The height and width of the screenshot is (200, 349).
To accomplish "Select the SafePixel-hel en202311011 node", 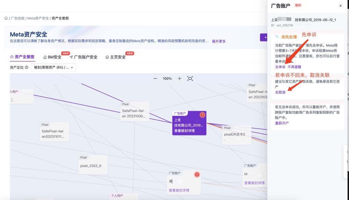I will point(54,132).
